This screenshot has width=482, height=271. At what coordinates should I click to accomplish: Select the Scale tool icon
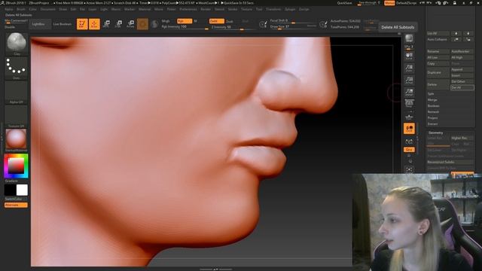click(118, 24)
